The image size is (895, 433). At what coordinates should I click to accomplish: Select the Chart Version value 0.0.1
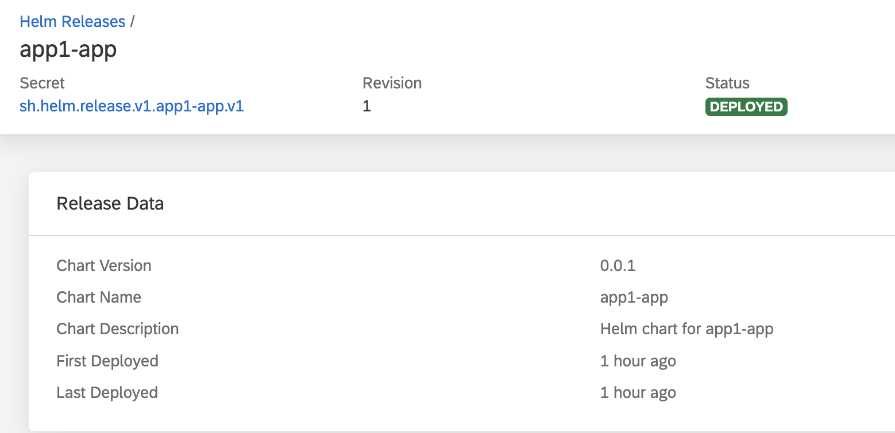(618, 265)
